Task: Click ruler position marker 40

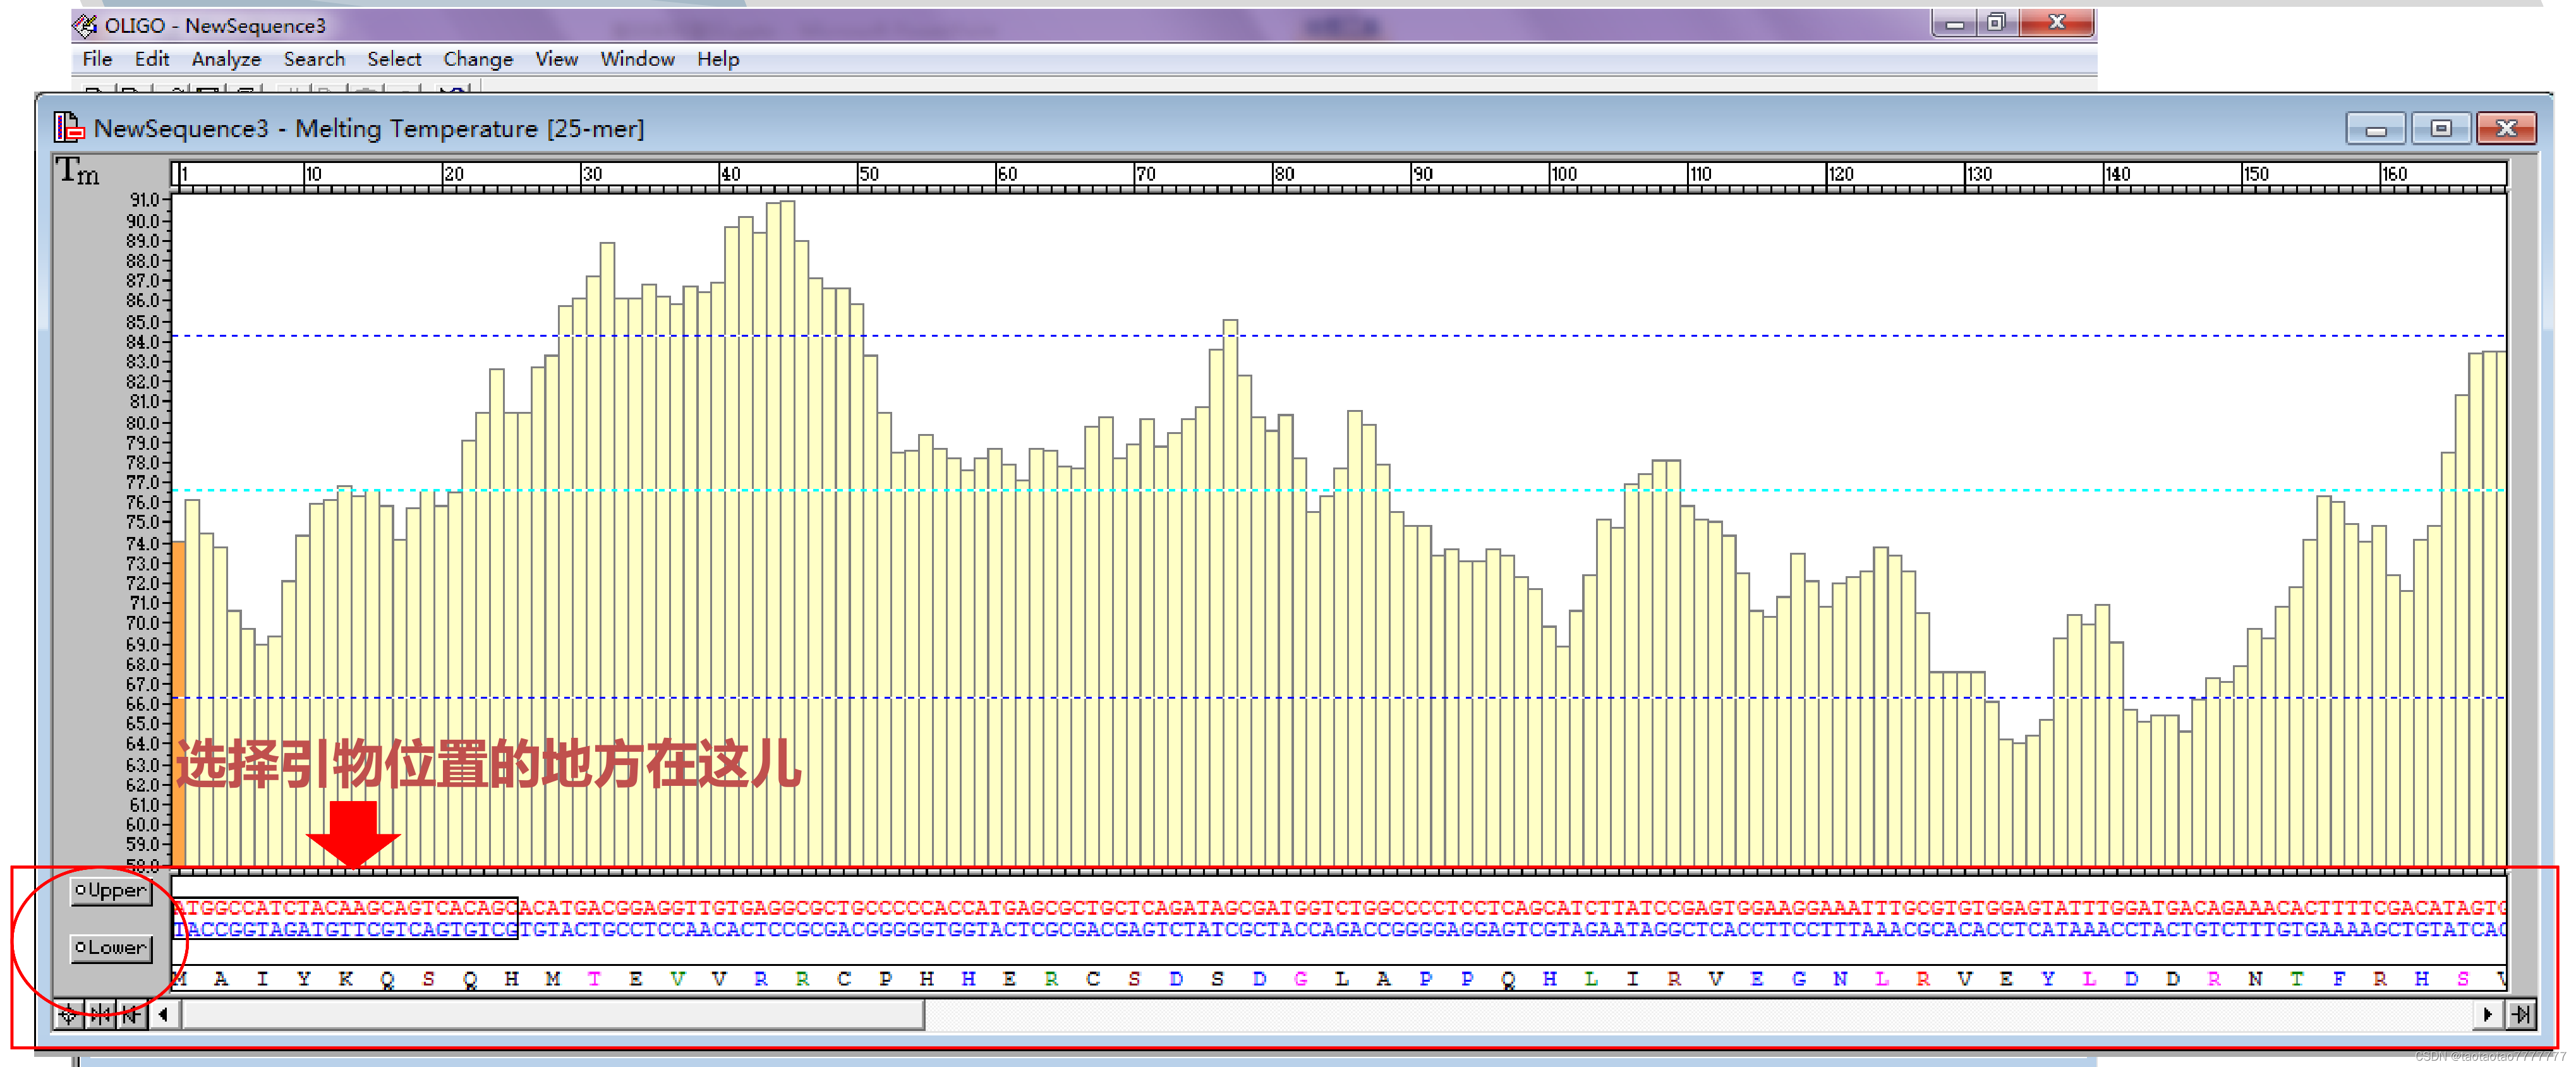Action: coord(731,174)
